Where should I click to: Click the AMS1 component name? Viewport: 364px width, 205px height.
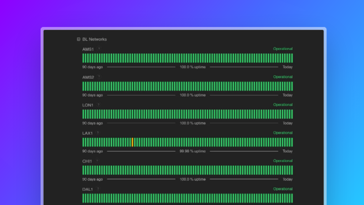click(x=88, y=49)
